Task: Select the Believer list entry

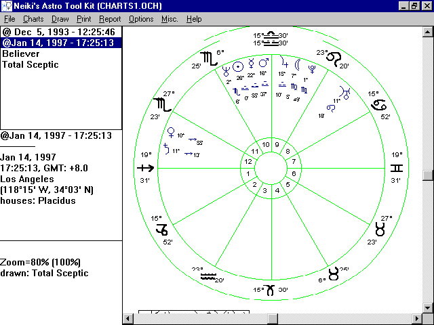Action: [20, 53]
